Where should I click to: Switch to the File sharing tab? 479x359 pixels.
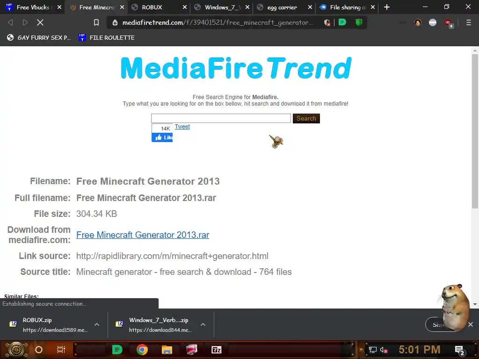(x=348, y=7)
